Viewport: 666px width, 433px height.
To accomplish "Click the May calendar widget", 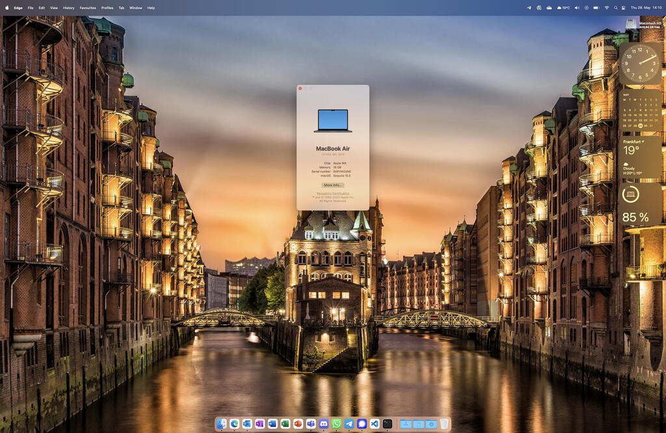I will pyautogui.click(x=640, y=110).
